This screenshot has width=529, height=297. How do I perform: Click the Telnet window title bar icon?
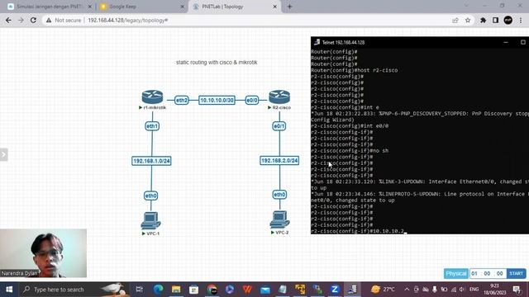pos(317,42)
